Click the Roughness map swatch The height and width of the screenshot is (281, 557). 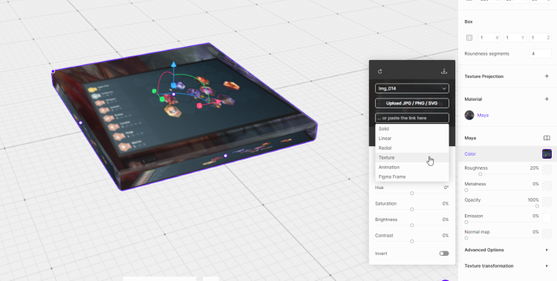point(547,170)
